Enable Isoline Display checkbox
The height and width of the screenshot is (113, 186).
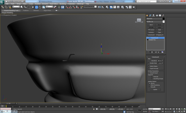pyautogui.click(x=149, y=66)
